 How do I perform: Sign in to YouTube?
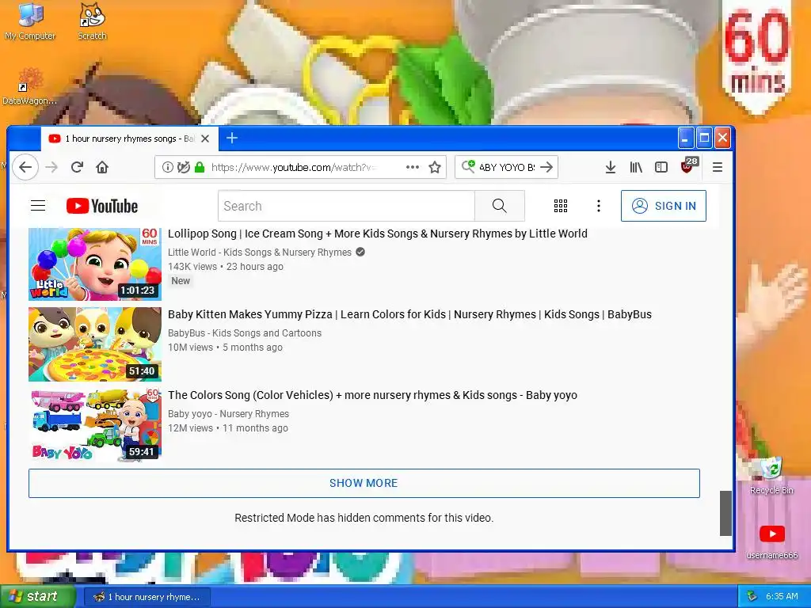click(664, 206)
